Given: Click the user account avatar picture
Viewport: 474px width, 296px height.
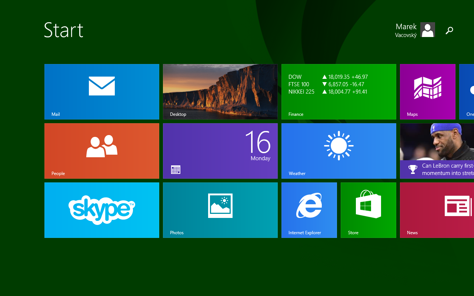Looking at the screenshot, I should click(x=428, y=30).
